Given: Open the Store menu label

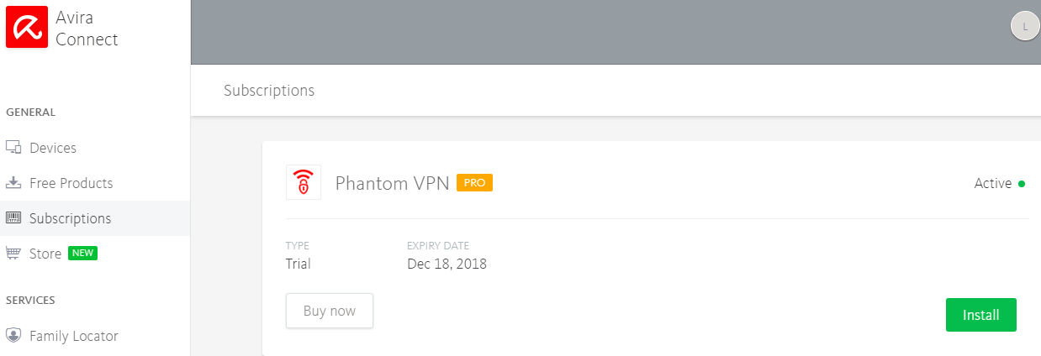Looking at the screenshot, I should (45, 254).
